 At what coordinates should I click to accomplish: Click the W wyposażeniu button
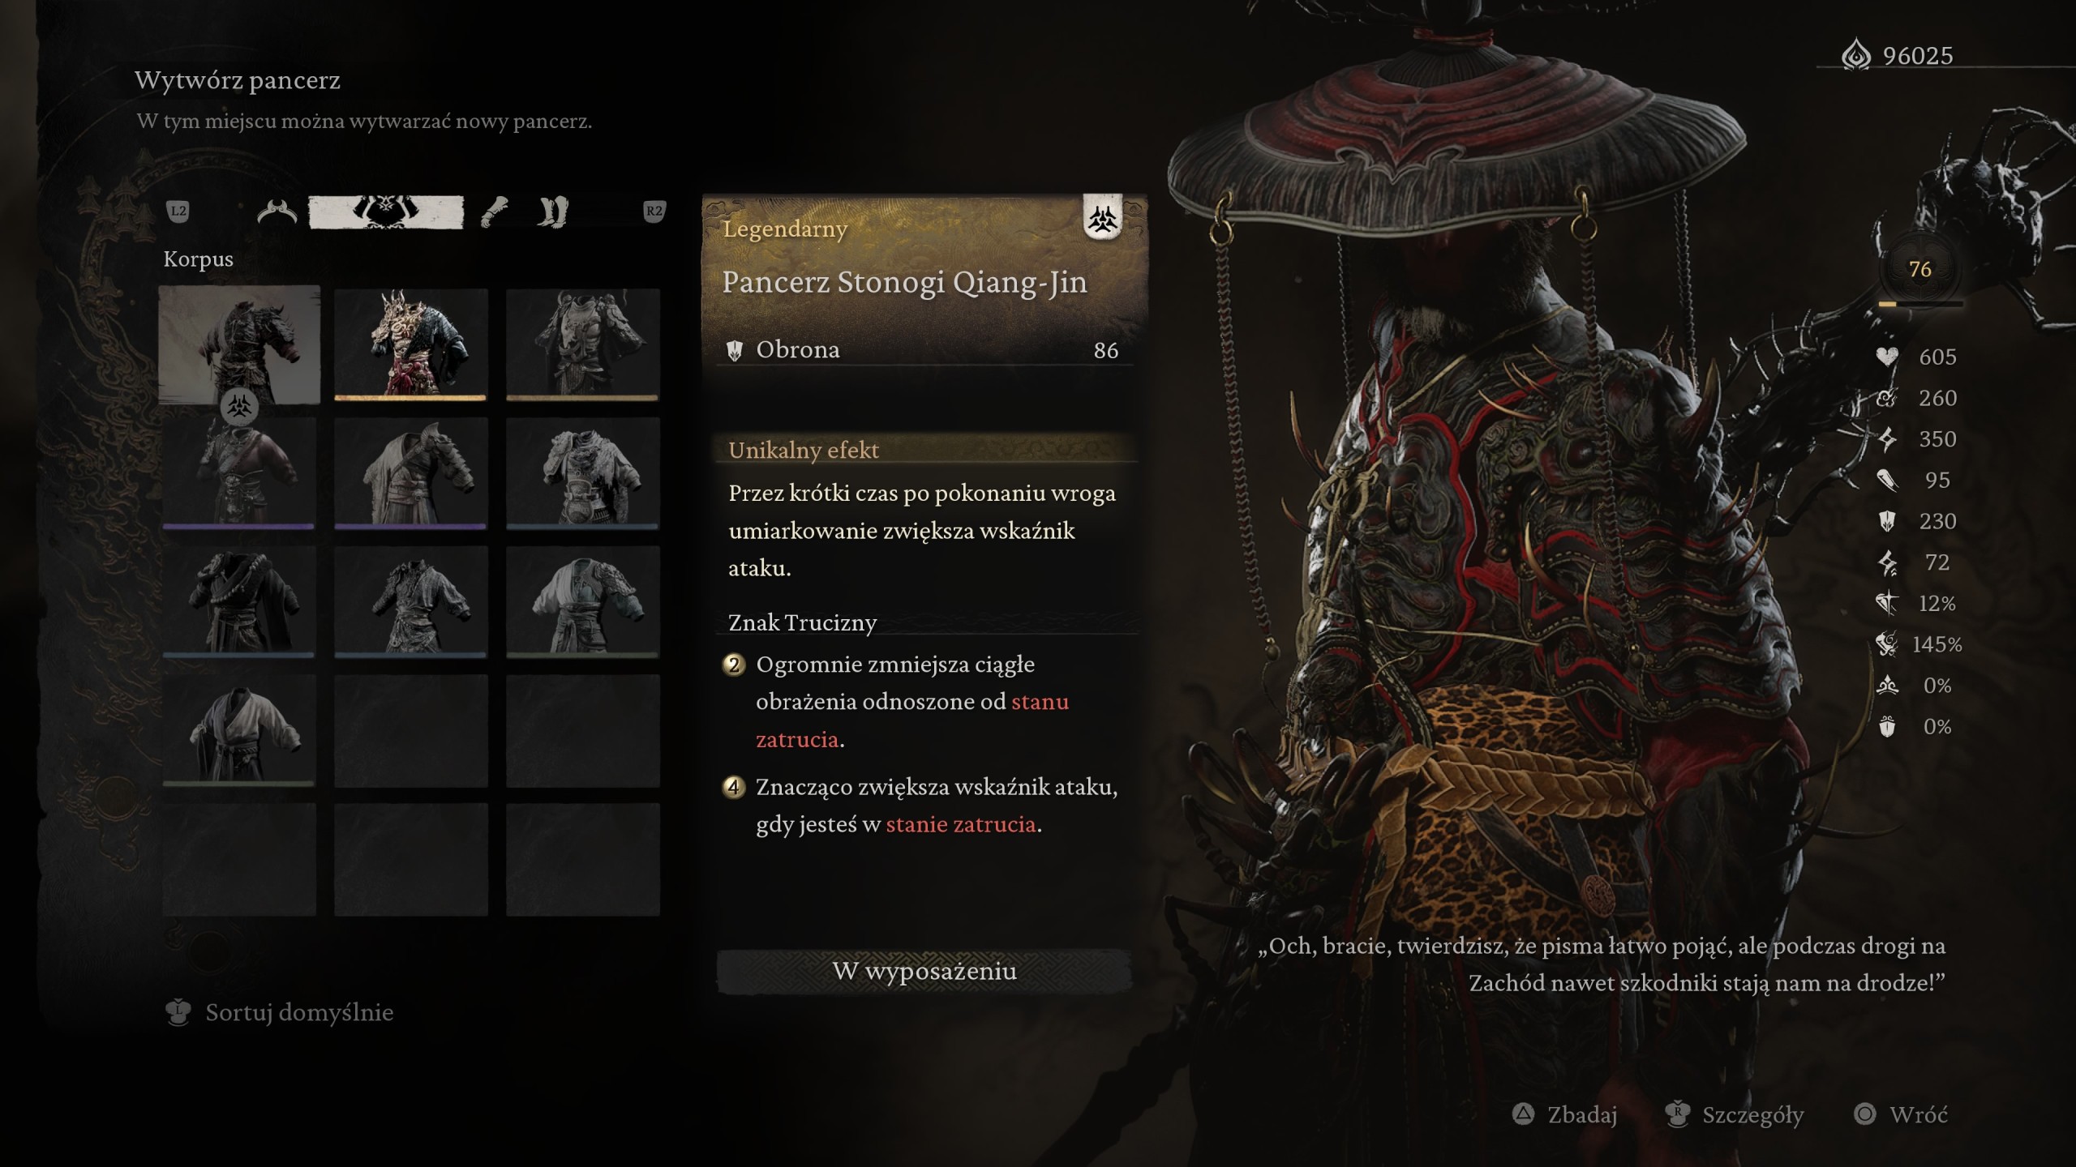(924, 971)
